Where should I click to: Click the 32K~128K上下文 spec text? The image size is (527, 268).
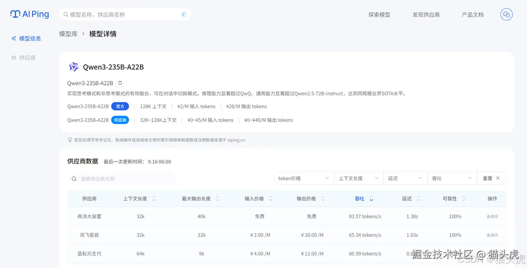point(158,120)
